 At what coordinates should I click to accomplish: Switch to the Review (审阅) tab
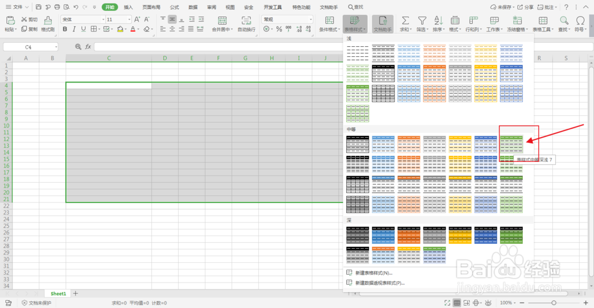(x=211, y=7)
